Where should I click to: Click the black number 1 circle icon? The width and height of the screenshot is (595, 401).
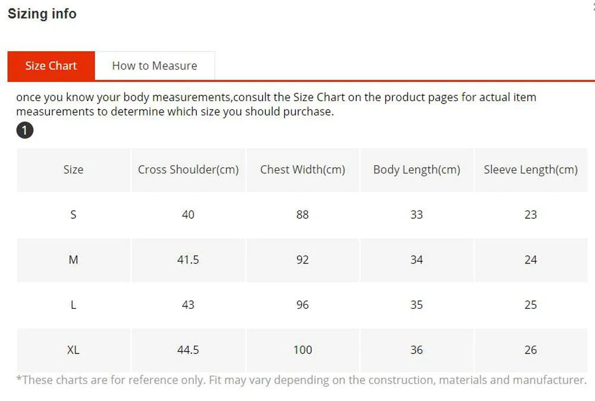pyautogui.click(x=25, y=130)
